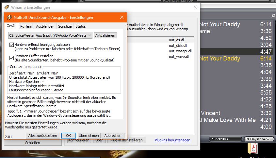The width and height of the screenshot is (276, 158).
Task: Close the Nullsoft DirectSound settings dialog
Action: pyautogui.click(x=122, y=17)
